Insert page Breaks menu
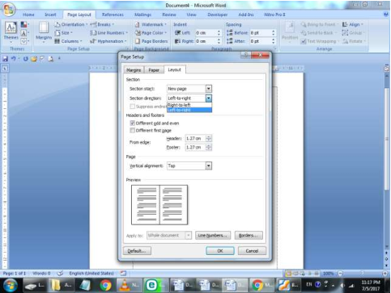391x293 pixels. (x=102, y=24)
